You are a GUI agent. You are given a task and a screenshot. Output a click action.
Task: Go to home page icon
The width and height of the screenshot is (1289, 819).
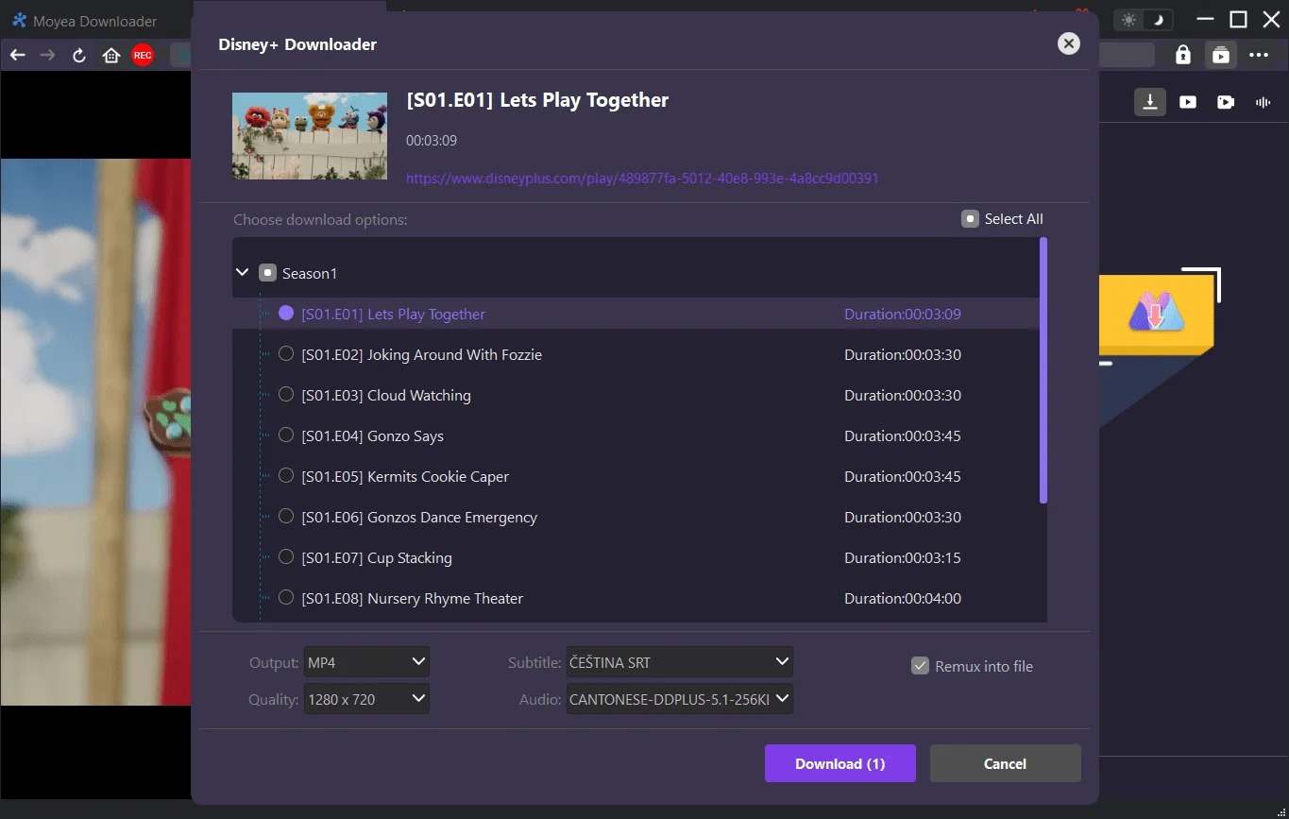[110, 56]
